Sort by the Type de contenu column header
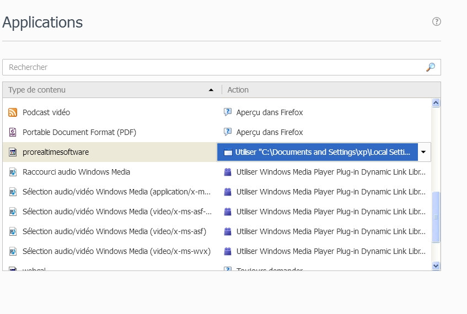Image resolution: width=467 pixels, height=314 pixels. [110, 90]
